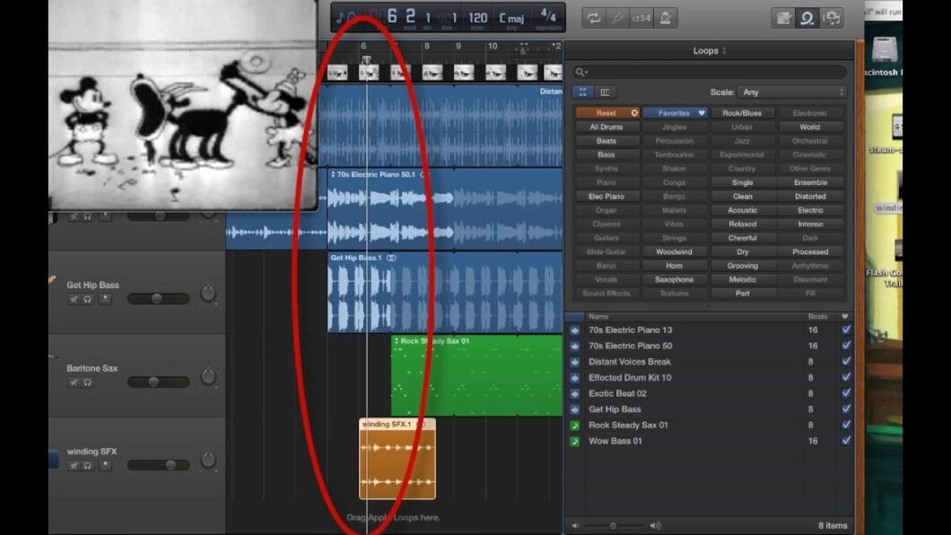Enable the Cycle loop icon

[x=593, y=17]
